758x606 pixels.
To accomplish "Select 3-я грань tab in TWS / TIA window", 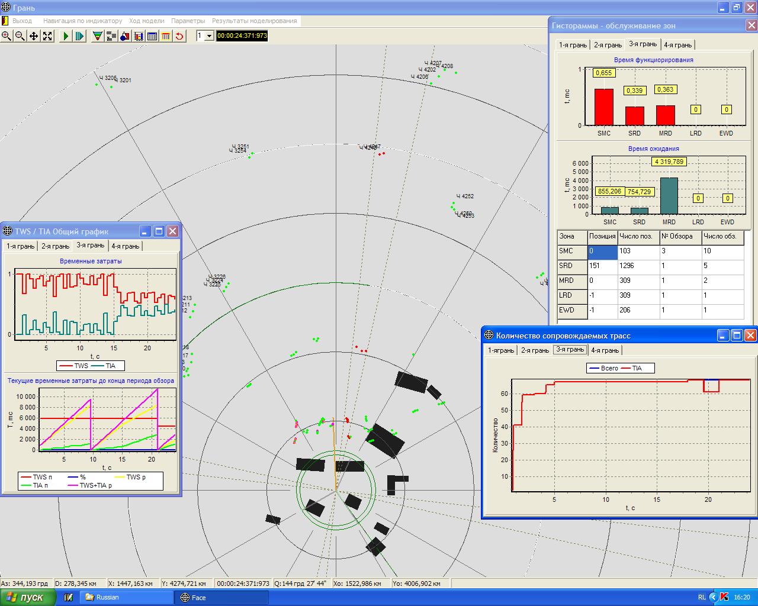I will coord(90,245).
